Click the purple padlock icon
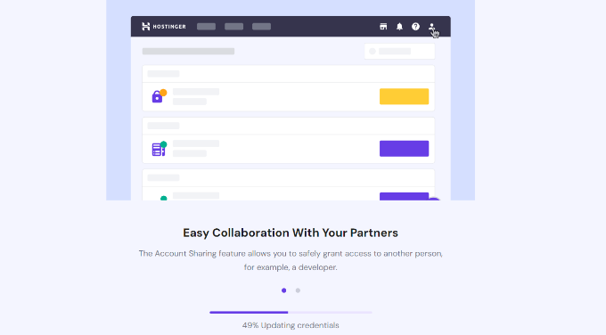 [x=157, y=97]
